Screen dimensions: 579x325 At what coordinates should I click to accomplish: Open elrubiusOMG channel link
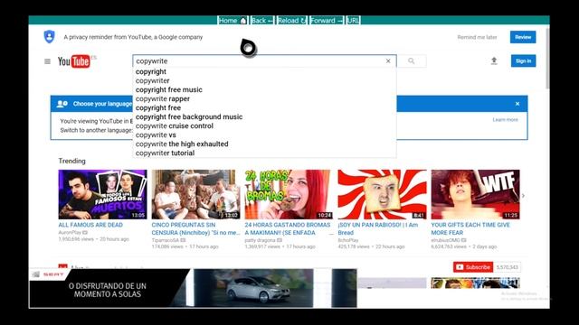445,240
